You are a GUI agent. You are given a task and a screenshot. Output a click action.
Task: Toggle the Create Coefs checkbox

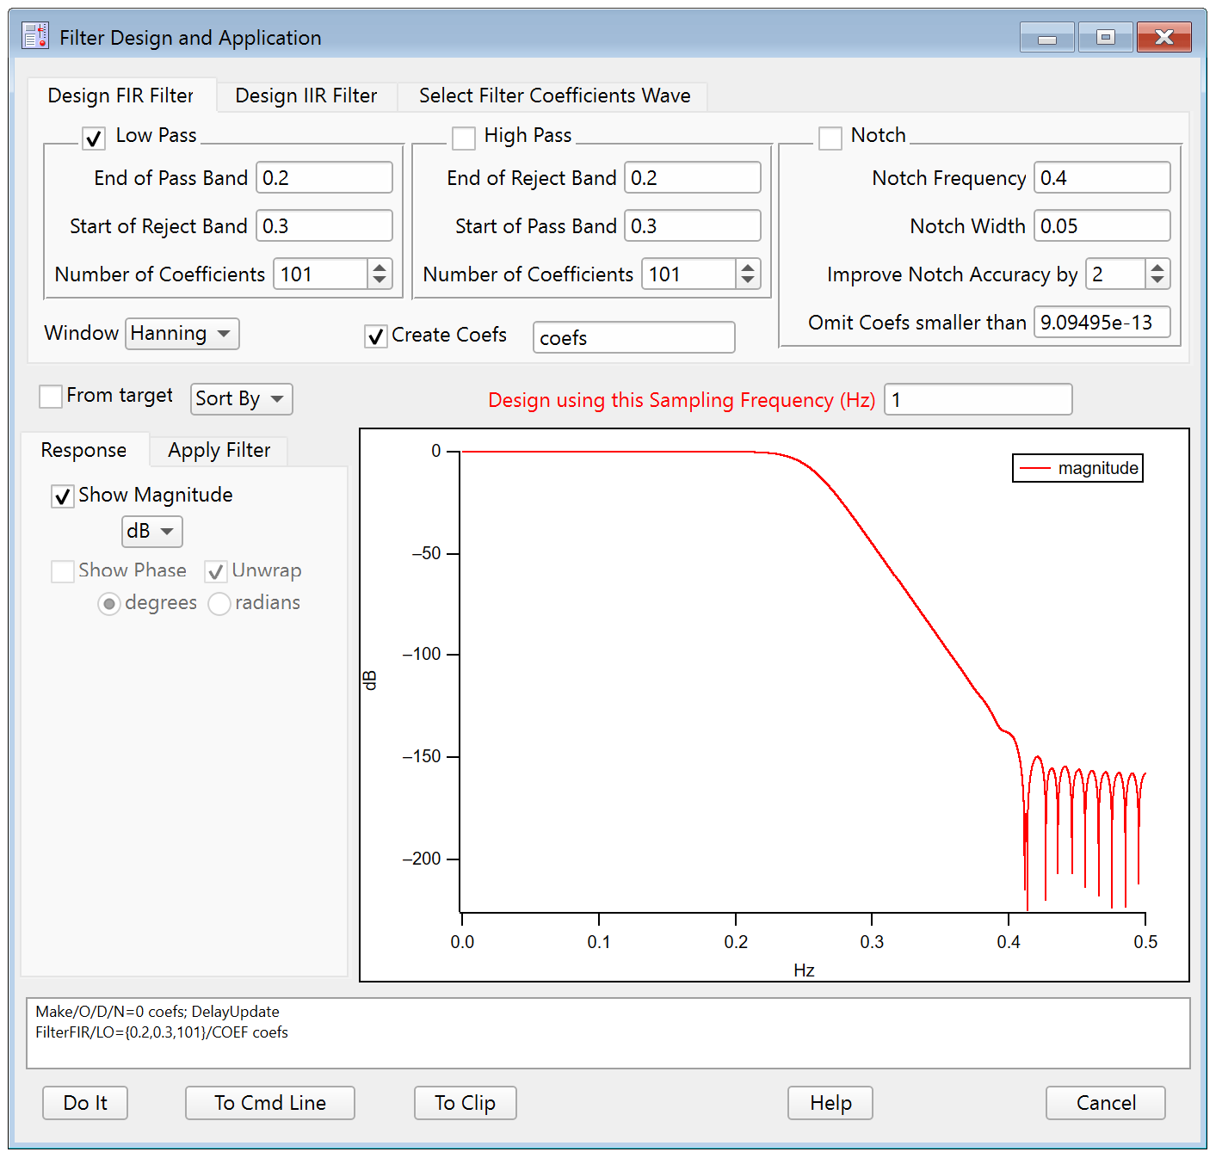pyautogui.click(x=376, y=336)
